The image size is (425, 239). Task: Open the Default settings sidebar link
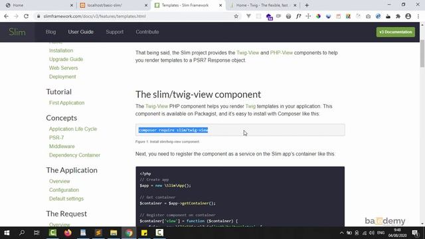click(x=66, y=199)
